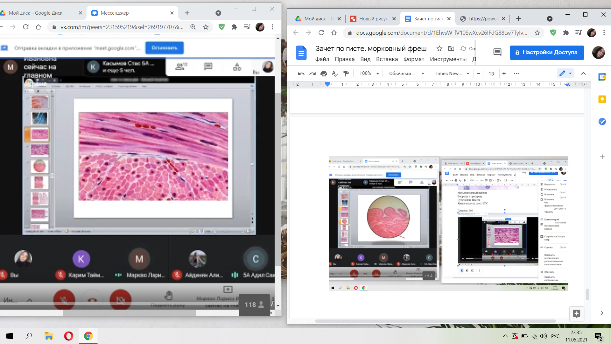Open the zoom 100% dropdown

pos(369,74)
